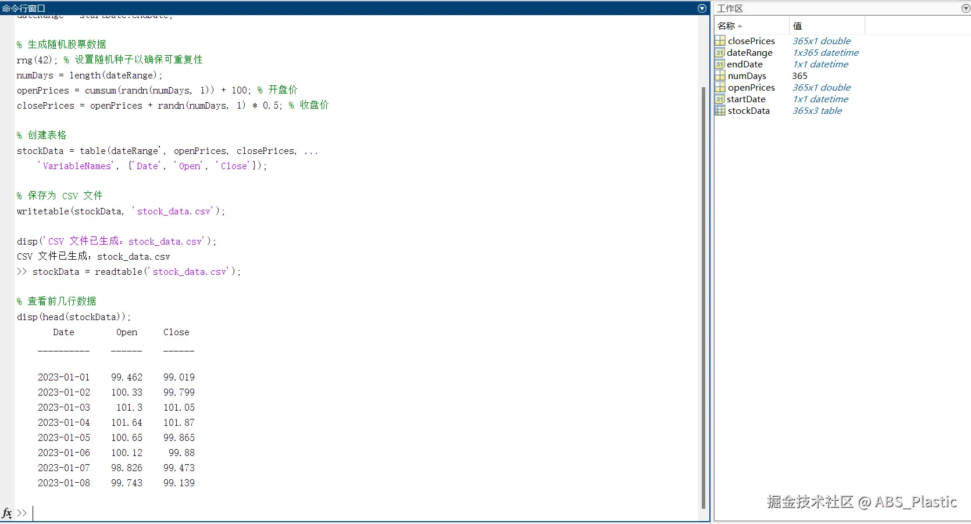
Task: Click the fx function browser icon
Action: click(7, 513)
